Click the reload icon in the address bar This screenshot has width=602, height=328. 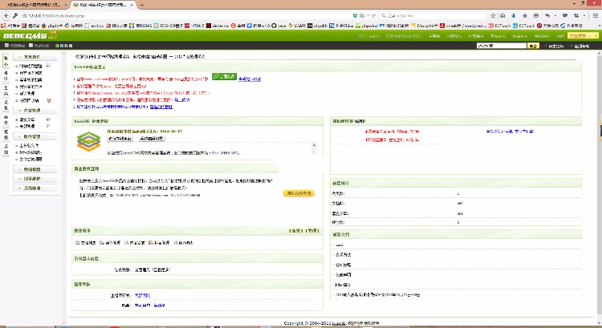373,16
